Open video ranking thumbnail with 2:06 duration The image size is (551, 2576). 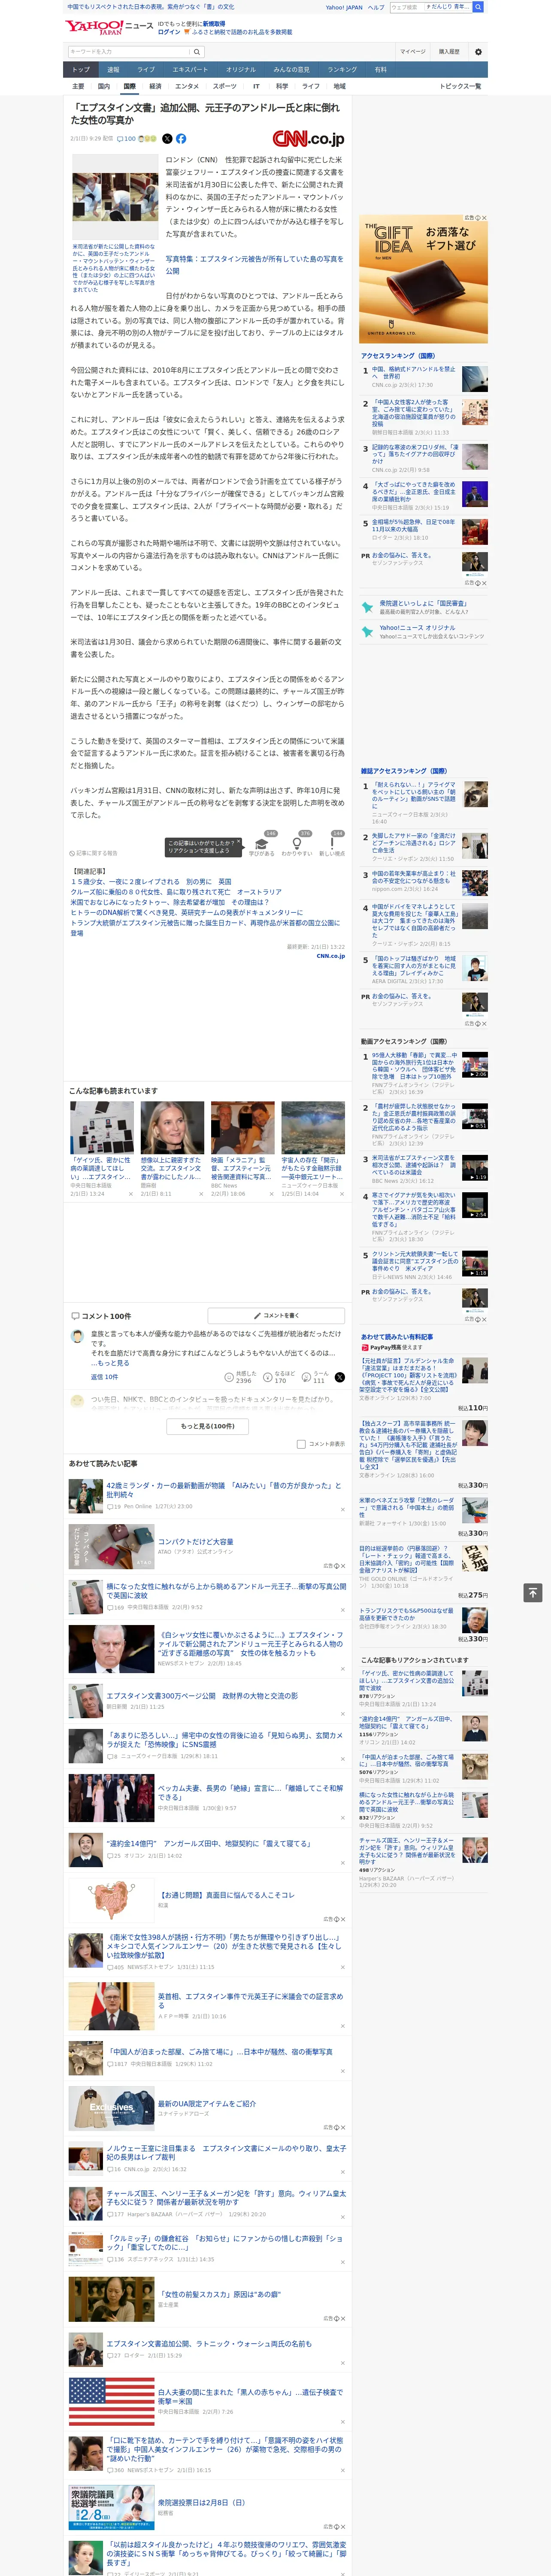(475, 1064)
